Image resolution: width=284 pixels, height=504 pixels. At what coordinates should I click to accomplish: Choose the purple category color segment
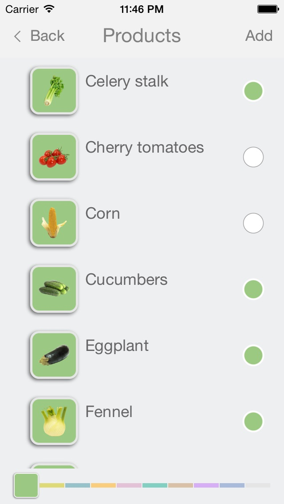(x=206, y=485)
